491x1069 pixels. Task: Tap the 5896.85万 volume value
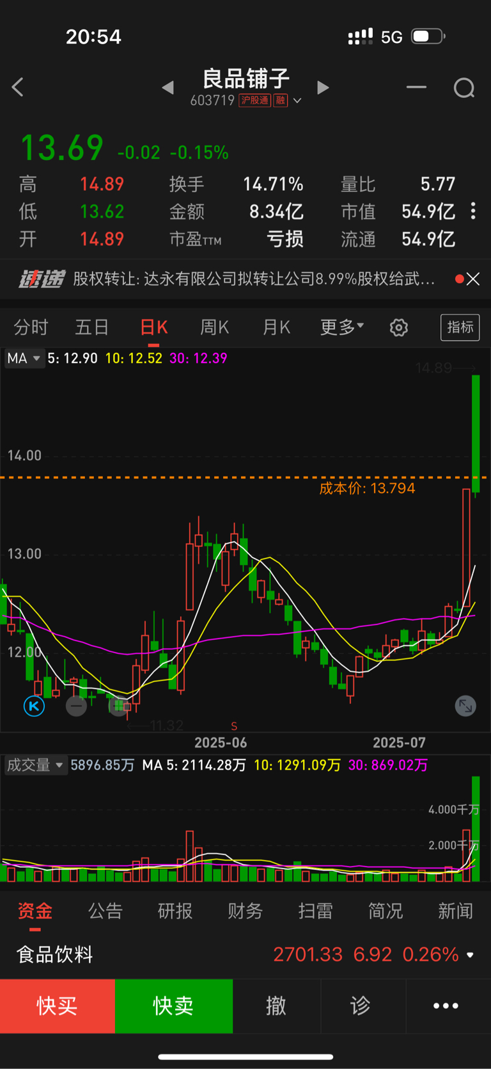pyautogui.click(x=102, y=765)
